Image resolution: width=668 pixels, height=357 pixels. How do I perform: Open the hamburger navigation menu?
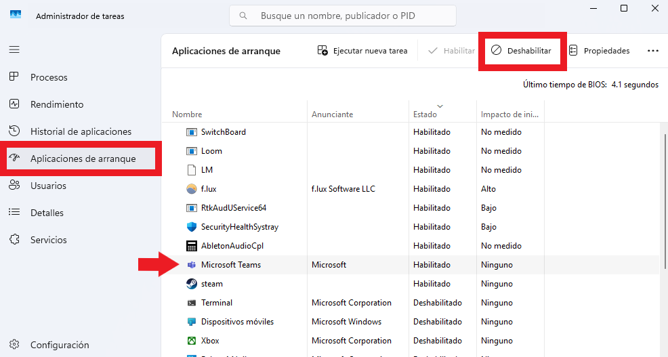pos(14,49)
